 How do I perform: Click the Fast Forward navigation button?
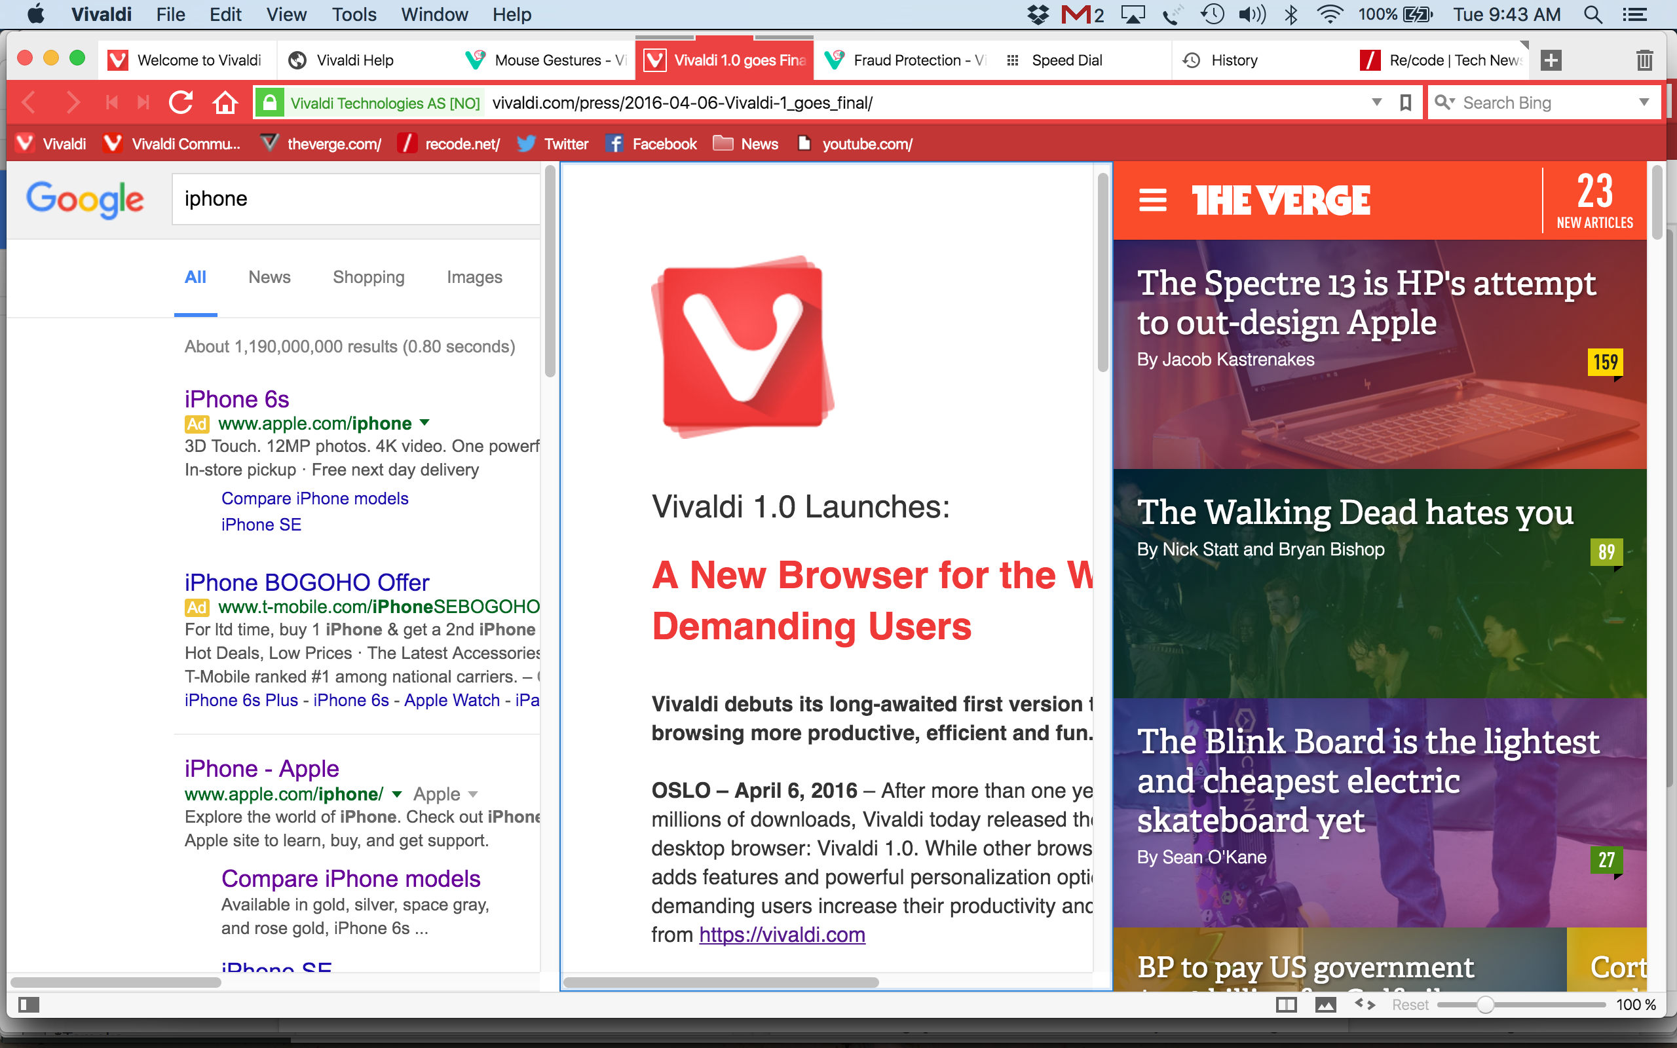(143, 103)
